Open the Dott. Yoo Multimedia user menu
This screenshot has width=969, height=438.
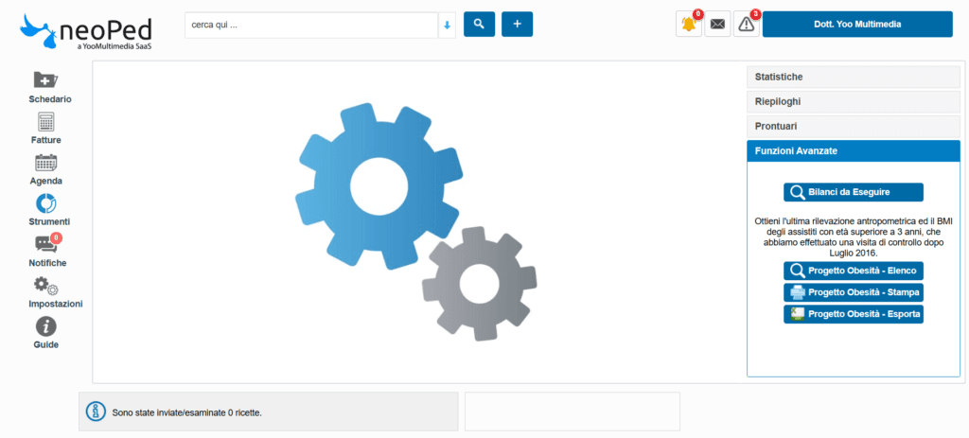(856, 25)
